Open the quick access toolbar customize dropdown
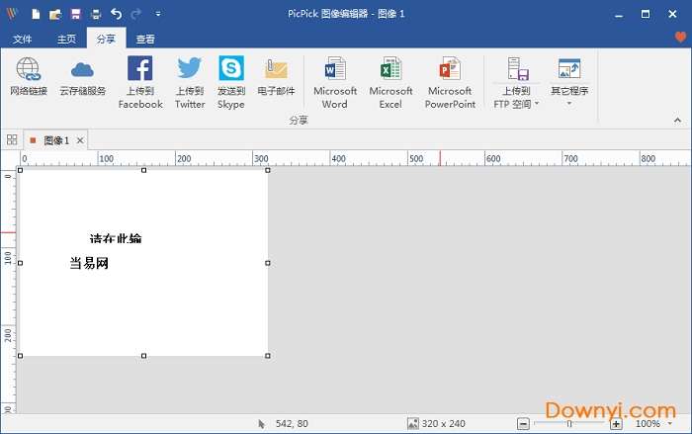Image resolution: width=692 pixels, height=434 pixels. pos(158,14)
